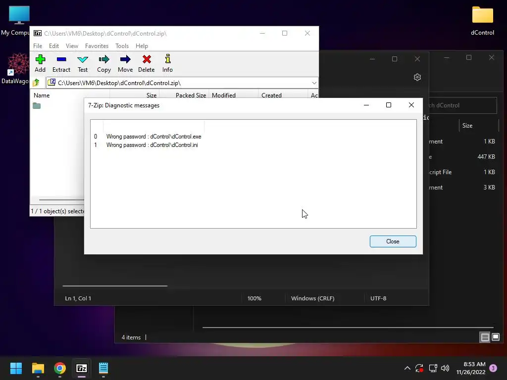This screenshot has height=380, width=507.
Task: Switch Explorer to large icons view
Action: click(x=495, y=337)
